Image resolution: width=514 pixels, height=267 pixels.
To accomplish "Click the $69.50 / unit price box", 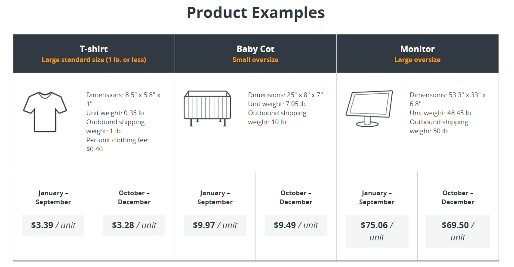I will [x=458, y=231].
